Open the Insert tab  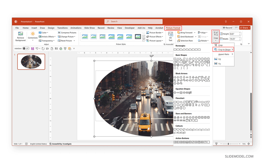pyautogui.click(x=34, y=28)
